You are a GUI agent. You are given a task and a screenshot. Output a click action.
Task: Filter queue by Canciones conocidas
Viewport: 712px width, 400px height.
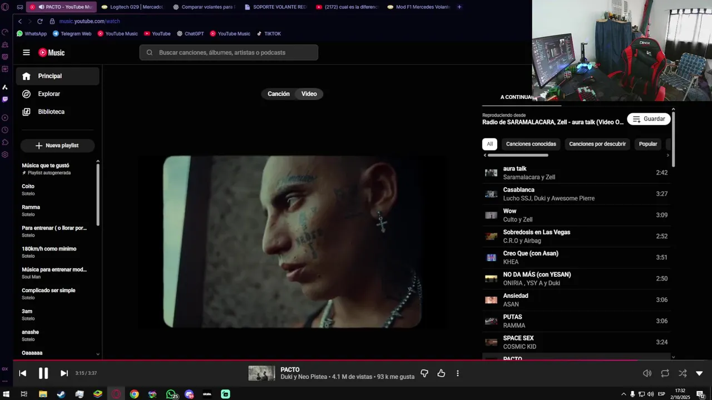(531, 144)
